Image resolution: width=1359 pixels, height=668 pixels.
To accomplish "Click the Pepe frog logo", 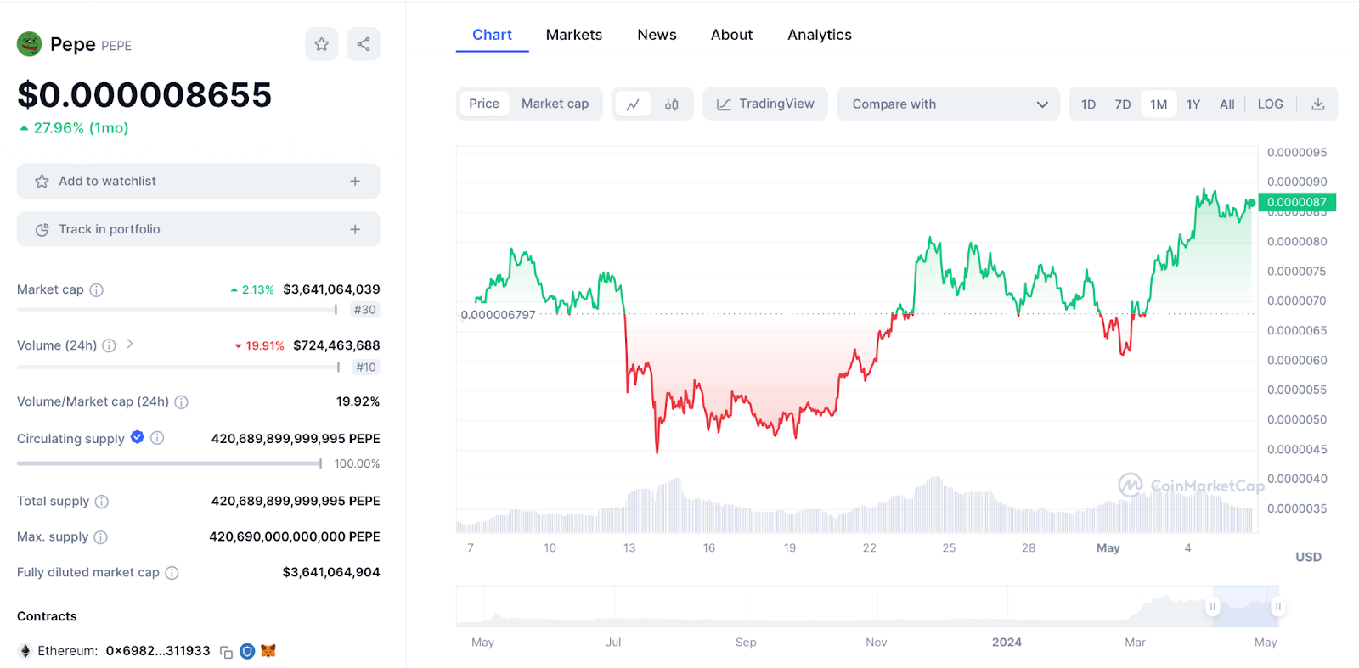I will [30, 44].
